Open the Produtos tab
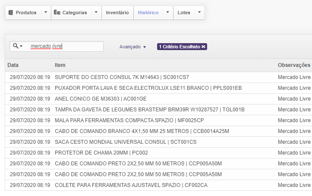312x196 pixels. 23,13
